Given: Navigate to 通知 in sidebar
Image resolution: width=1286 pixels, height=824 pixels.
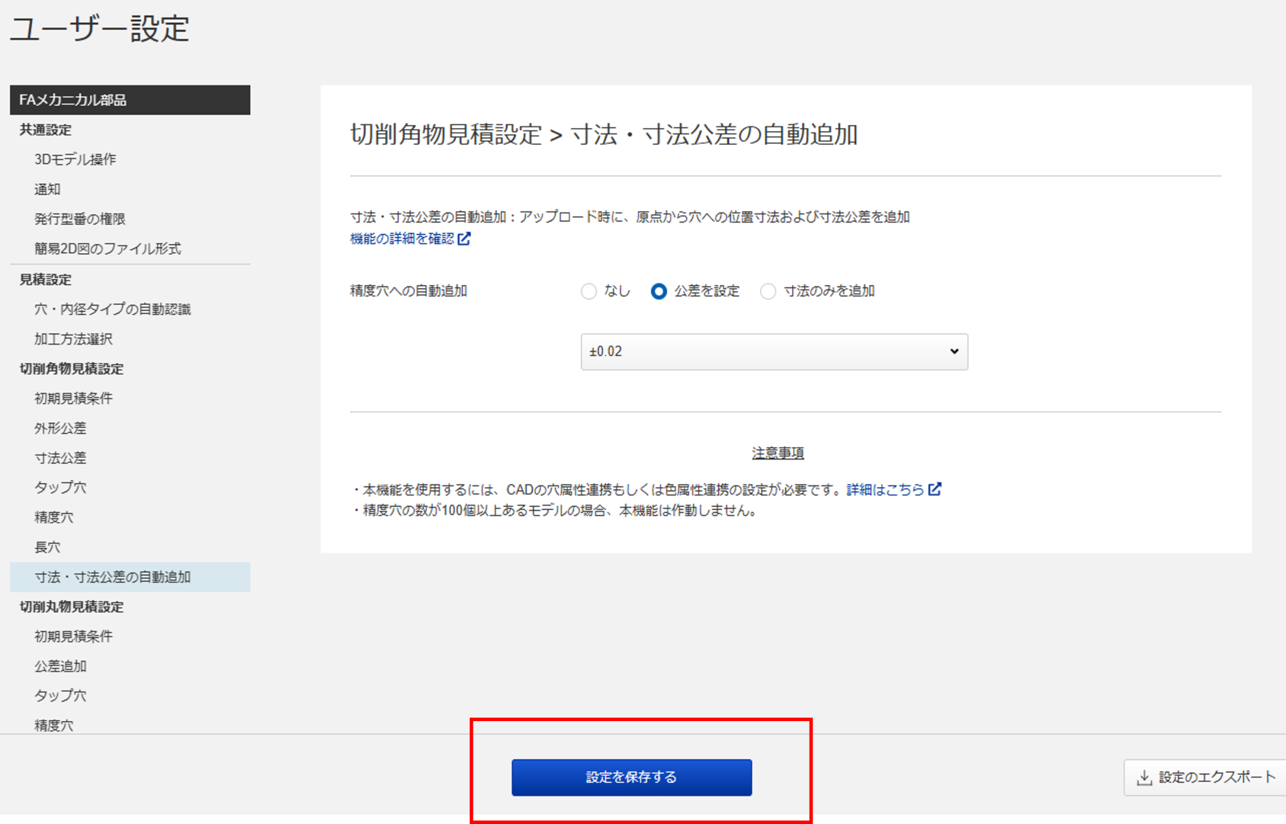Looking at the screenshot, I should click(47, 189).
